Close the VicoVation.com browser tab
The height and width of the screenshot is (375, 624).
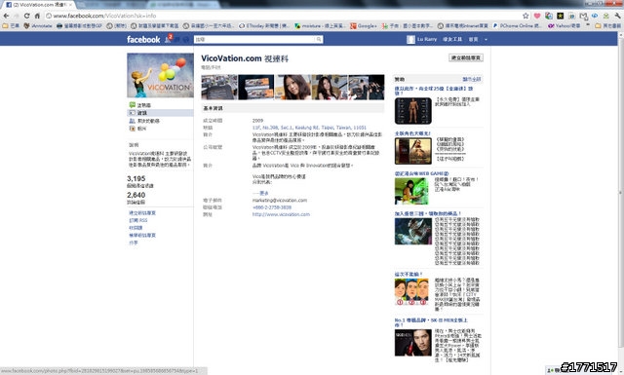pos(71,4)
